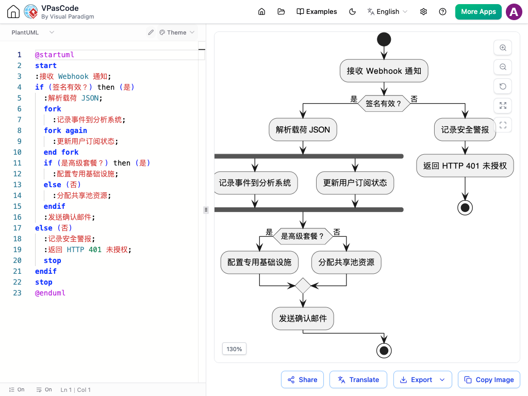Expand the PlantUML language dropdown
The height and width of the screenshot is (396, 528).
point(32,32)
